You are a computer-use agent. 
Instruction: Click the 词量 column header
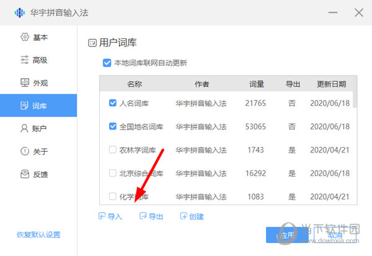(256, 84)
